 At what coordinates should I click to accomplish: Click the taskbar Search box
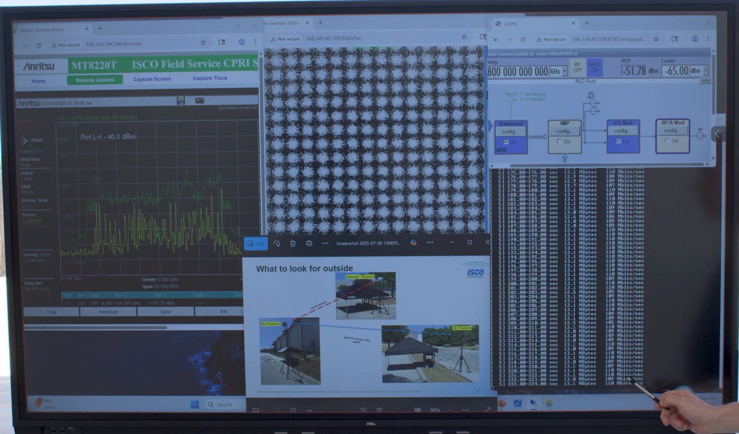(x=224, y=404)
